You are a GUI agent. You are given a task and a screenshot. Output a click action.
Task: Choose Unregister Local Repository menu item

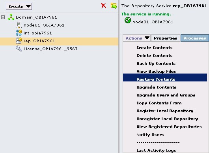(167, 119)
